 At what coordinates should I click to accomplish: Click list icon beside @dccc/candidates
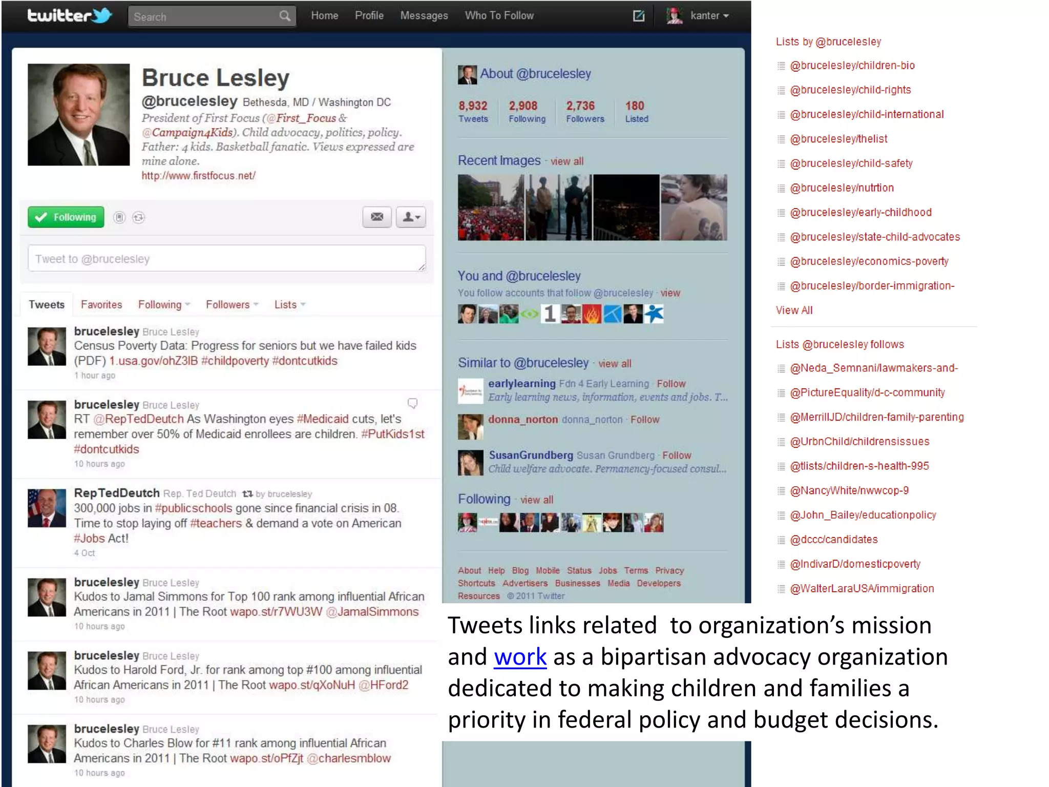pos(781,540)
